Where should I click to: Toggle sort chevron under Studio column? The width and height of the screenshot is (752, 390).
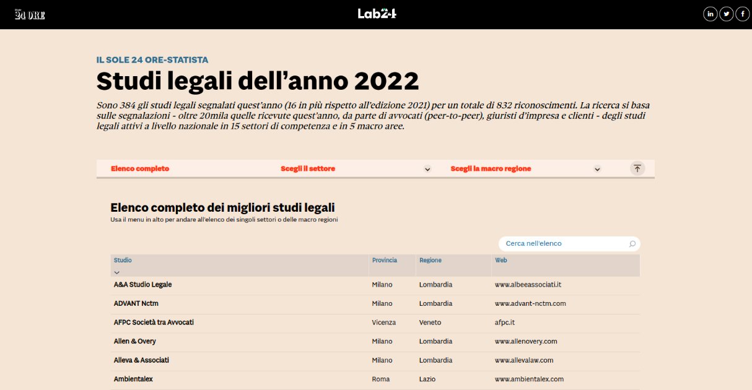(117, 272)
